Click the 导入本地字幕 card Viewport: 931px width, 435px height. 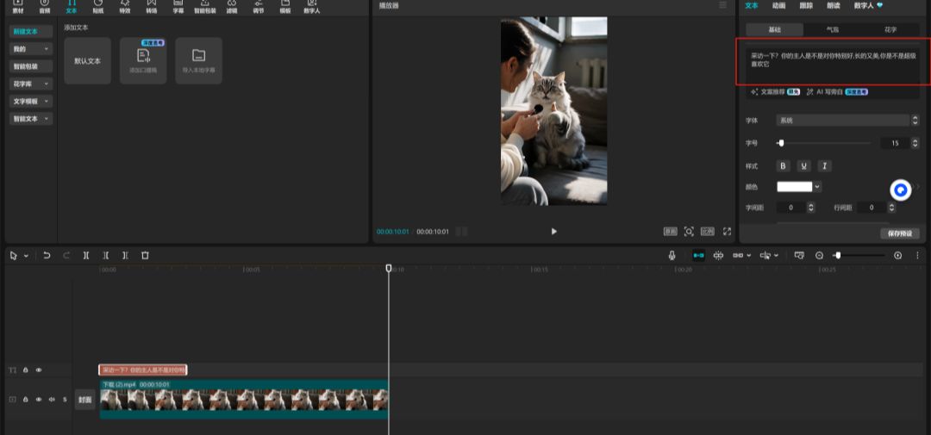(x=199, y=60)
